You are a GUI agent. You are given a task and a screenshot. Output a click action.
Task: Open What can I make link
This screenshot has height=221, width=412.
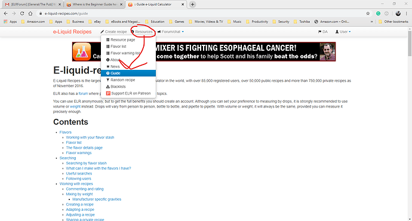point(99,168)
